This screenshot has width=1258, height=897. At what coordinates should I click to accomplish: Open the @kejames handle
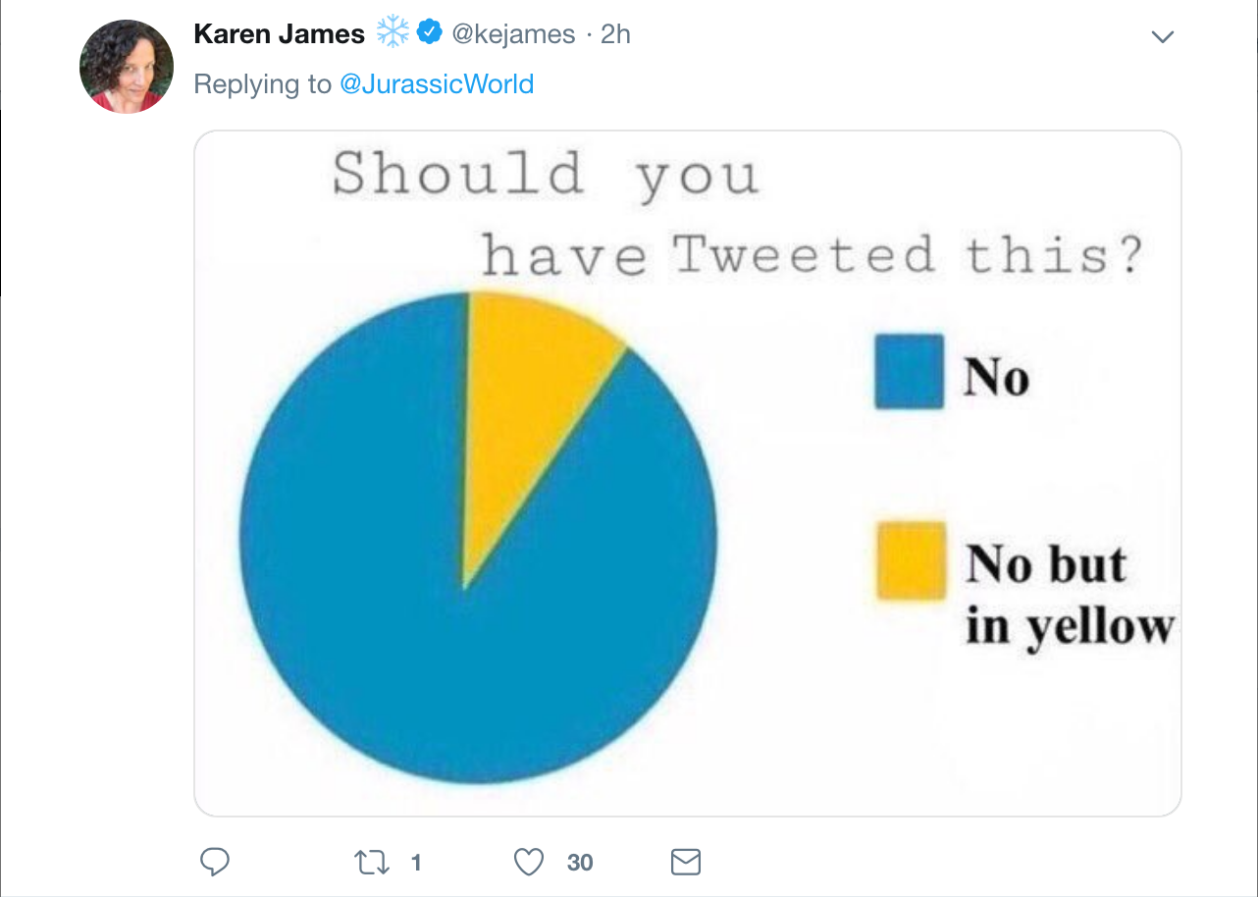point(512,34)
